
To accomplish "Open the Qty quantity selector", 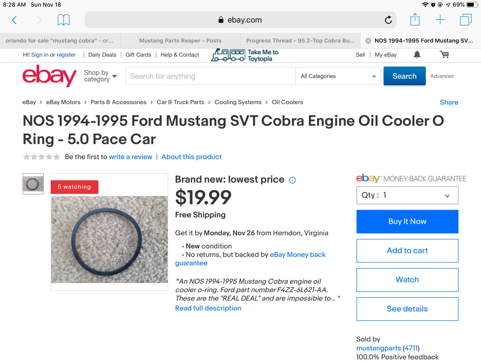I will 407,195.
